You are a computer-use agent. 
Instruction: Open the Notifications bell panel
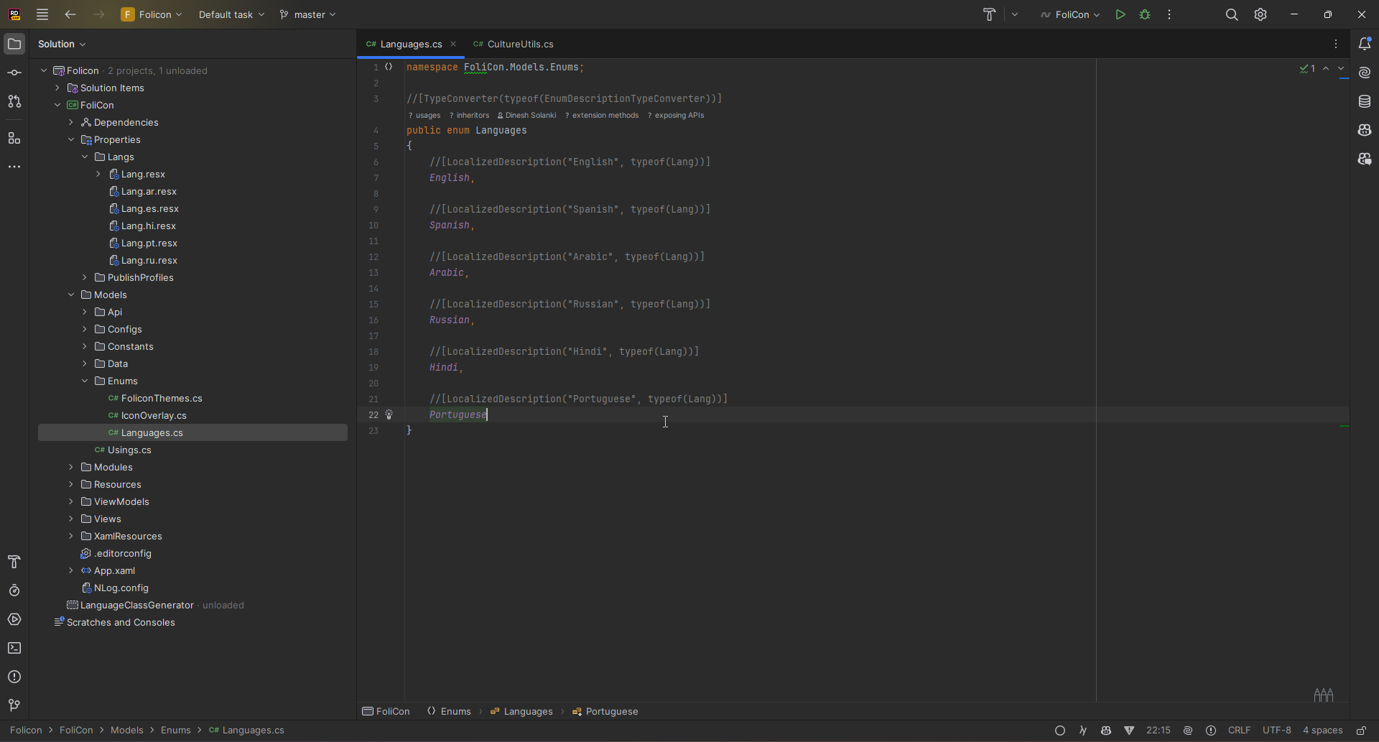click(x=1365, y=45)
